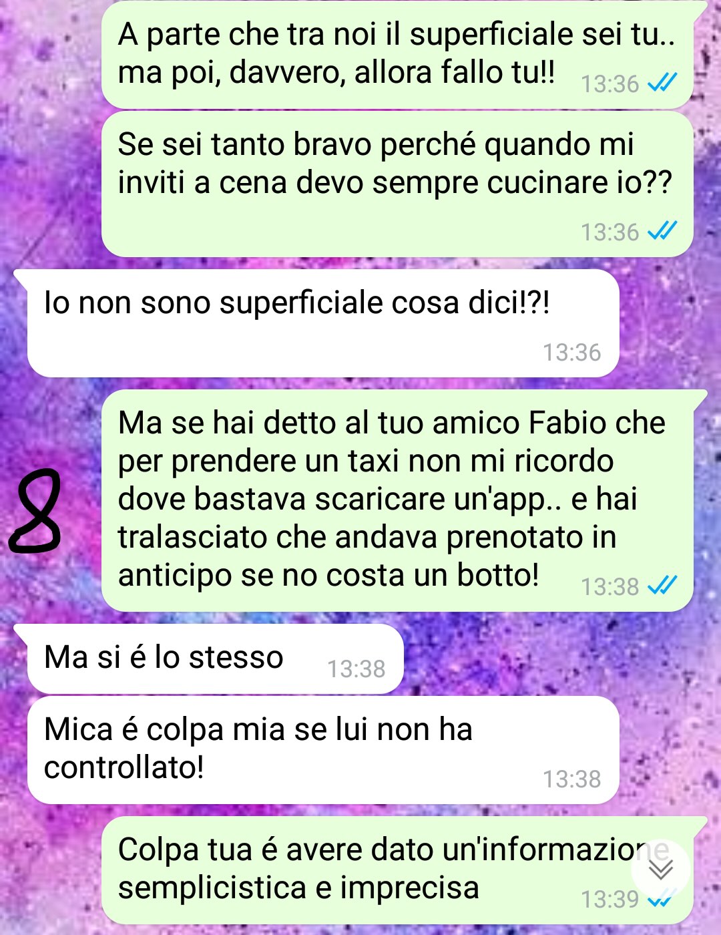The width and height of the screenshot is (721, 935).
Task: Select message 'Mica é colpa mia se lui'
Action: (323, 750)
